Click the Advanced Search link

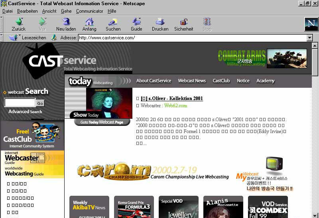25,112
